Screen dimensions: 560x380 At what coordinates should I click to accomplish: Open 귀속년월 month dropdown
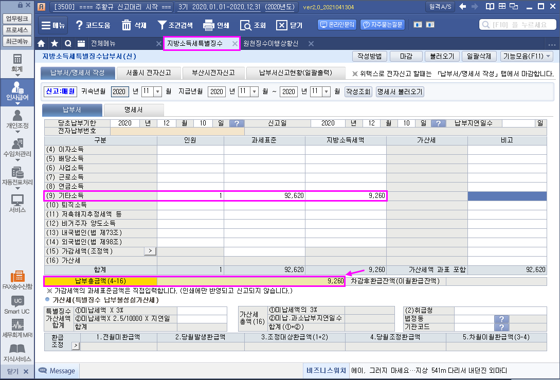157,92
